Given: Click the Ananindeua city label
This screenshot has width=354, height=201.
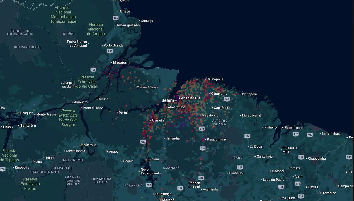Looking at the screenshot, I should (191, 98).
